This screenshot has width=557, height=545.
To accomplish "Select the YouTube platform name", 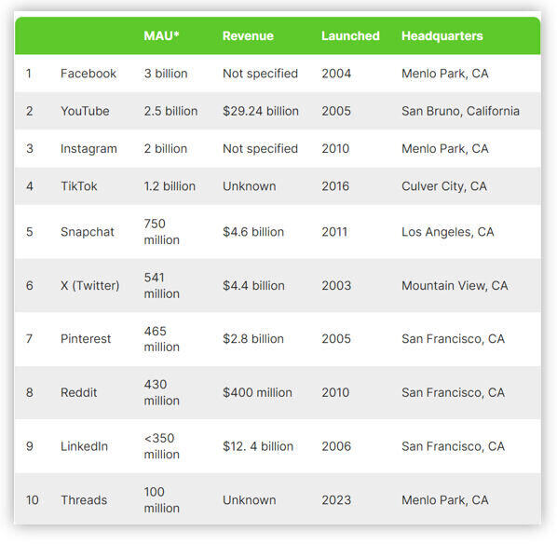I will click(x=85, y=111).
